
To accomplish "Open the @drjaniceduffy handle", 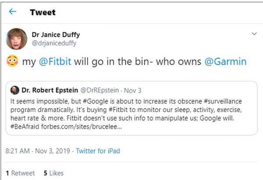I will click(x=54, y=43).
